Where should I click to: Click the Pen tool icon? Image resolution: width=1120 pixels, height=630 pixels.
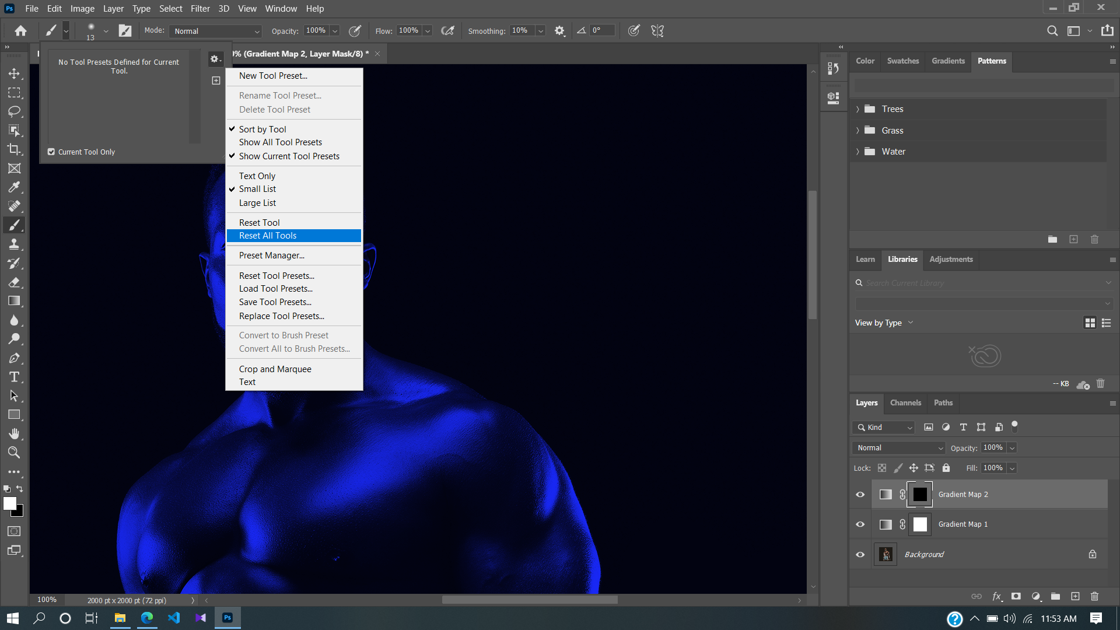[x=15, y=358]
